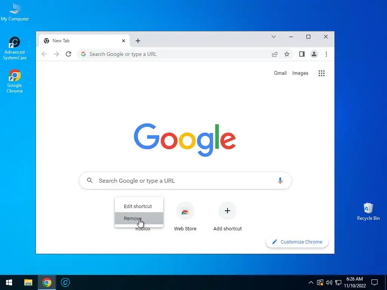Click the Forward navigation arrow in Chrome
The image size is (387, 290).
pos(56,54)
